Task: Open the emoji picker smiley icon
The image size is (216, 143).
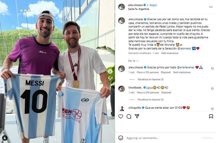Action: pyautogui.click(x=121, y=138)
